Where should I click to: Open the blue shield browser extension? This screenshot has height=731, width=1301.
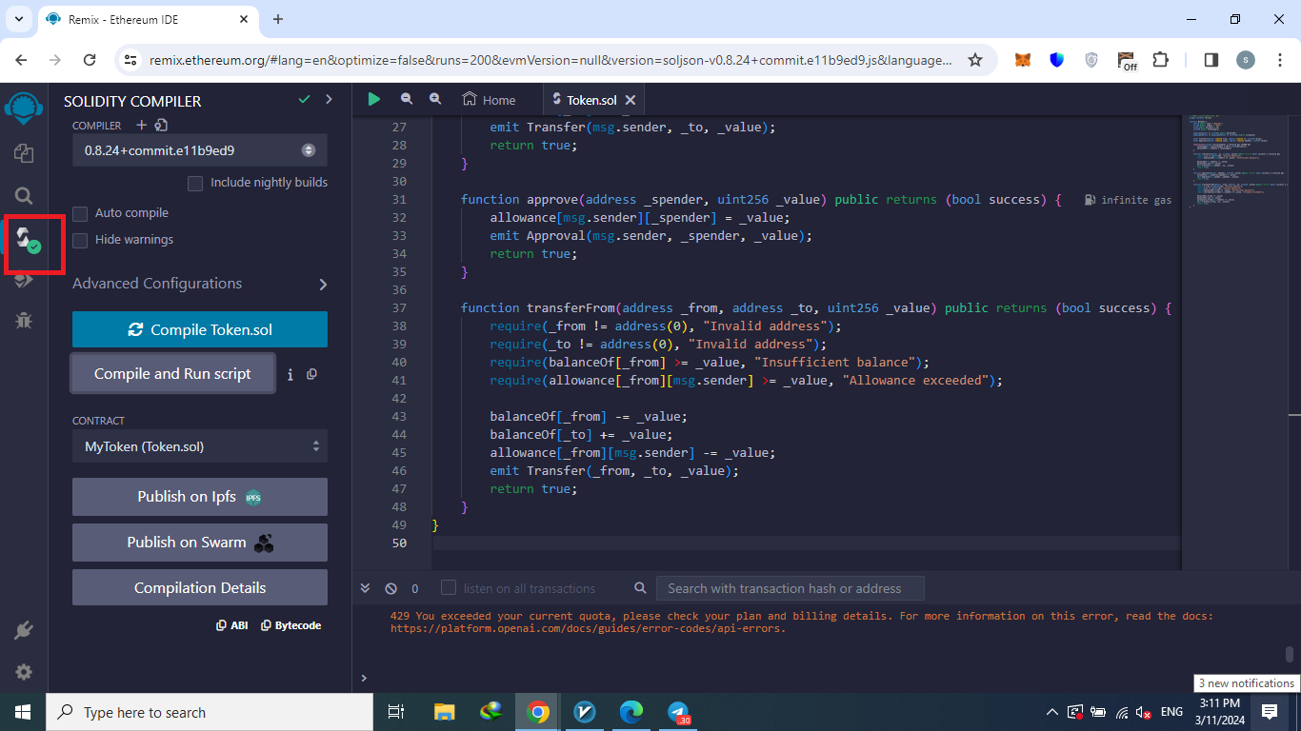click(x=1056, y=60)
